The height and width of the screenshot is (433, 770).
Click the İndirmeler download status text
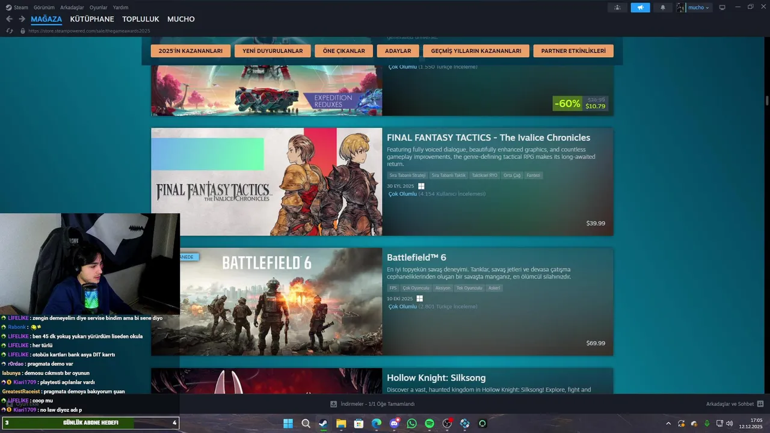point(377,404)
